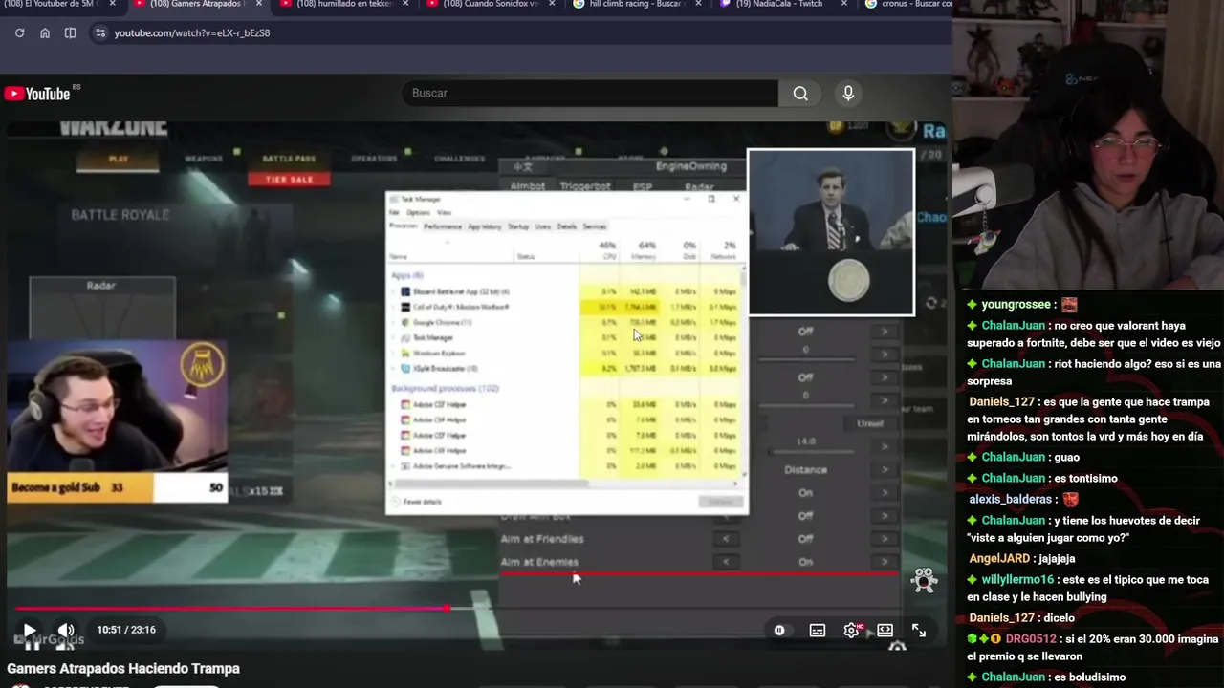Screen dimensions: 1224x688
Task: Play the paused YouTube video
Action: 29,630
